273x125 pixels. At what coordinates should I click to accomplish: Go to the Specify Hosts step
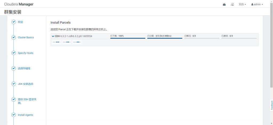(25, 53)
